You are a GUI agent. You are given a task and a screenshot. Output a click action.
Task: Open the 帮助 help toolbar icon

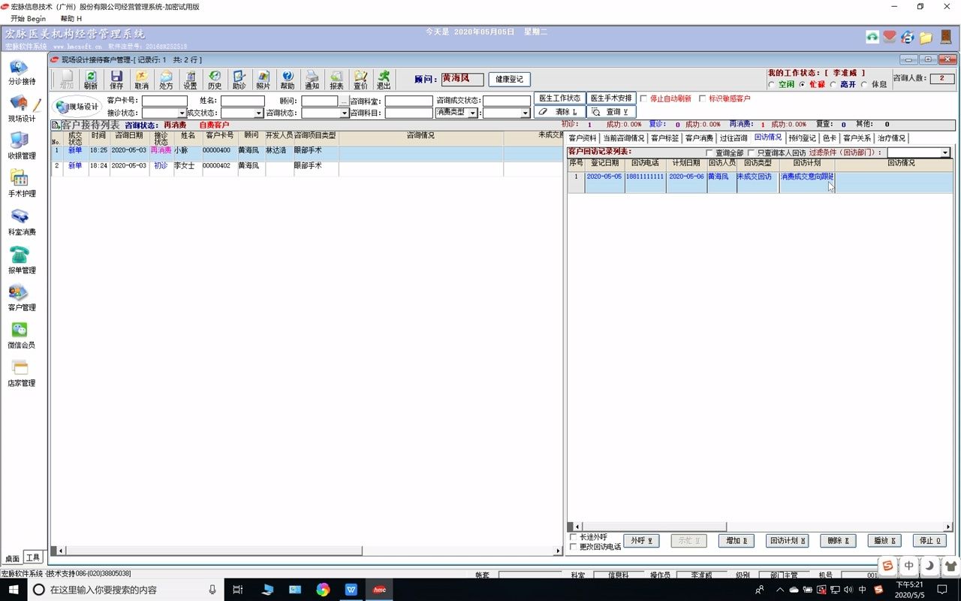click(x=288, y=80)
